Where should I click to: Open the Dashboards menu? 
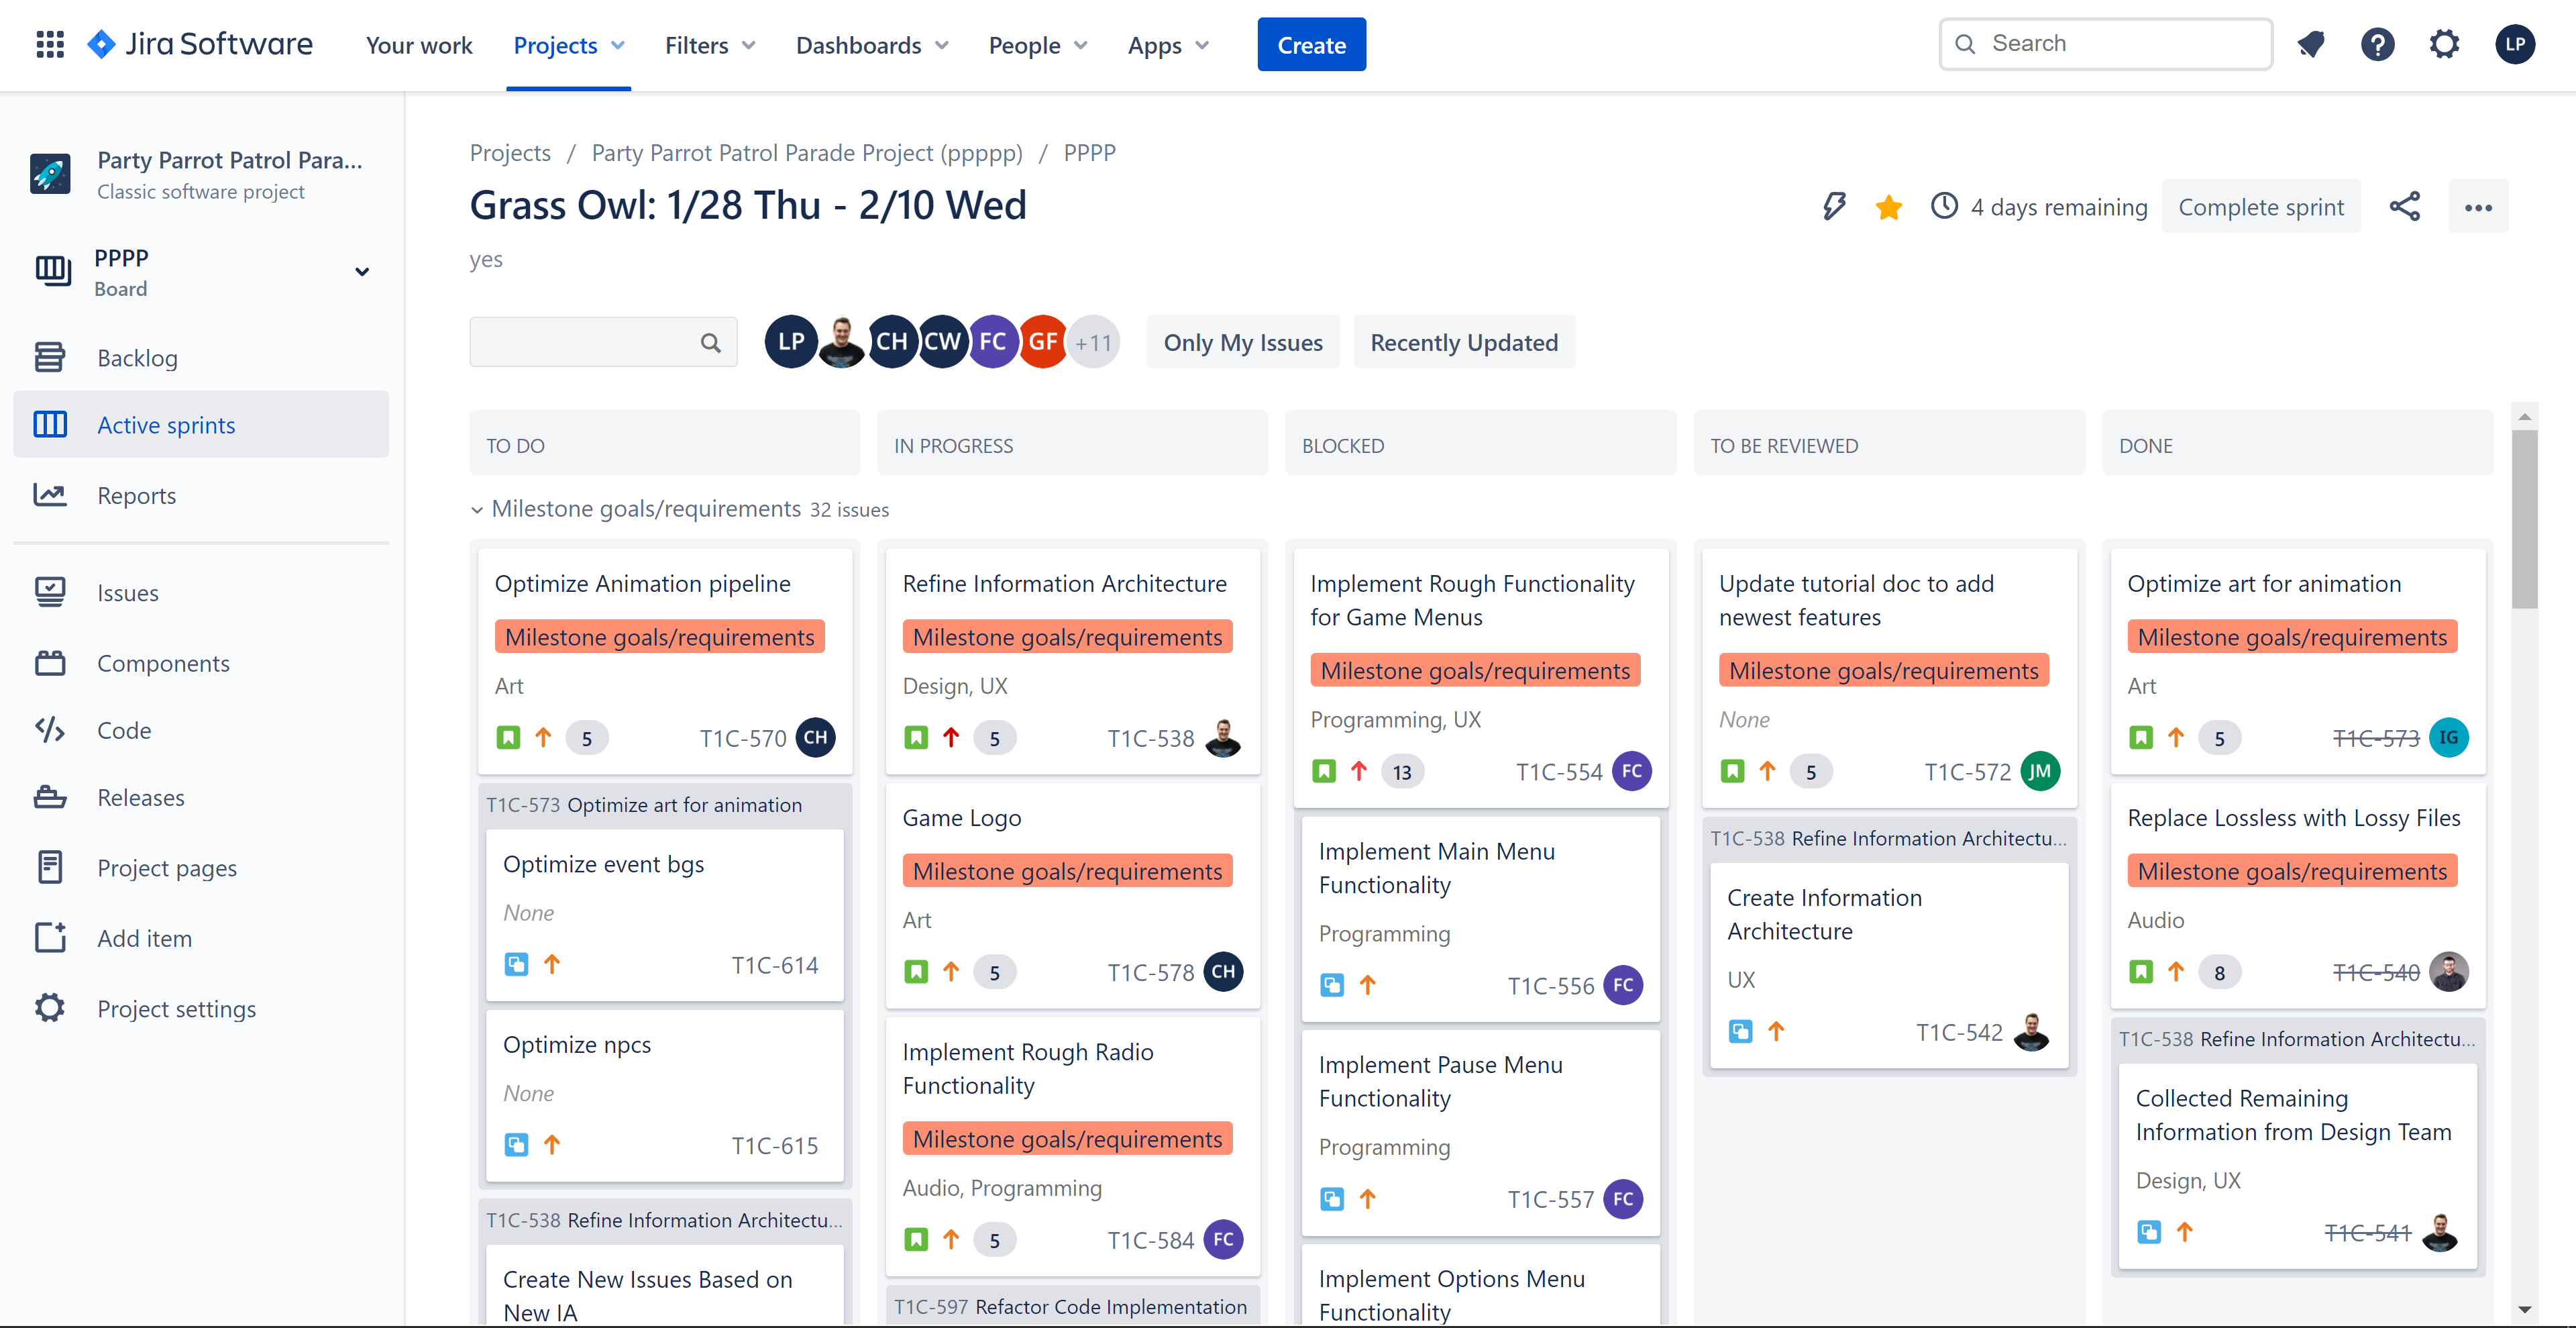tap(871, 45)
